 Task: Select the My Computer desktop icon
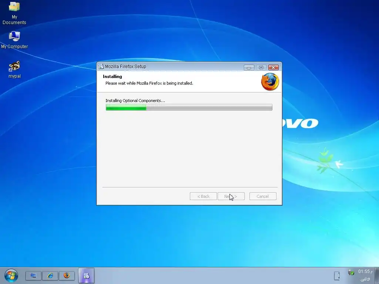click(14, 40)
